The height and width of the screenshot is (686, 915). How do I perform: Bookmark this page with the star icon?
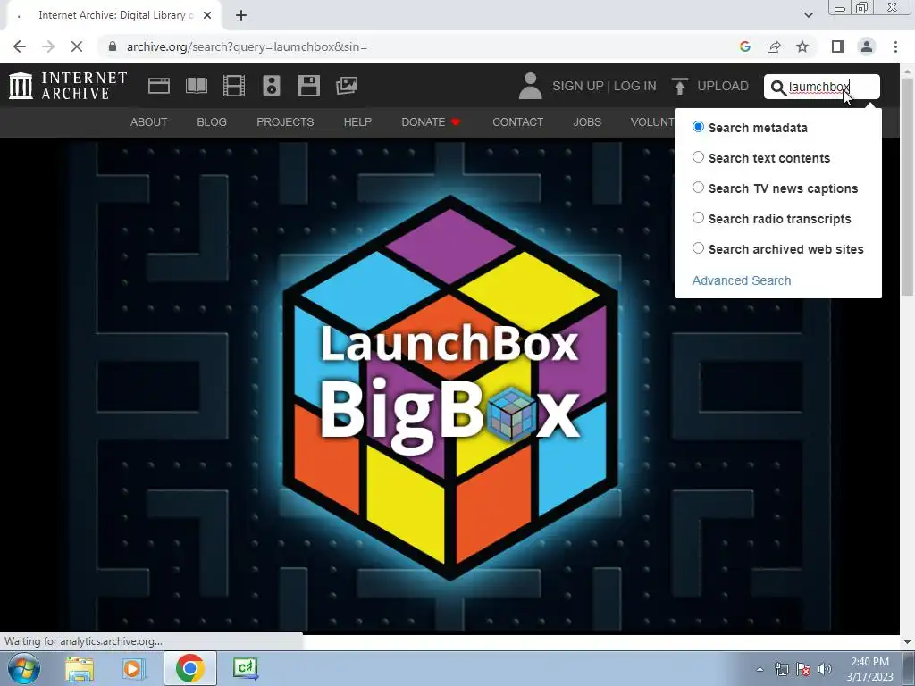click(802, 46)
